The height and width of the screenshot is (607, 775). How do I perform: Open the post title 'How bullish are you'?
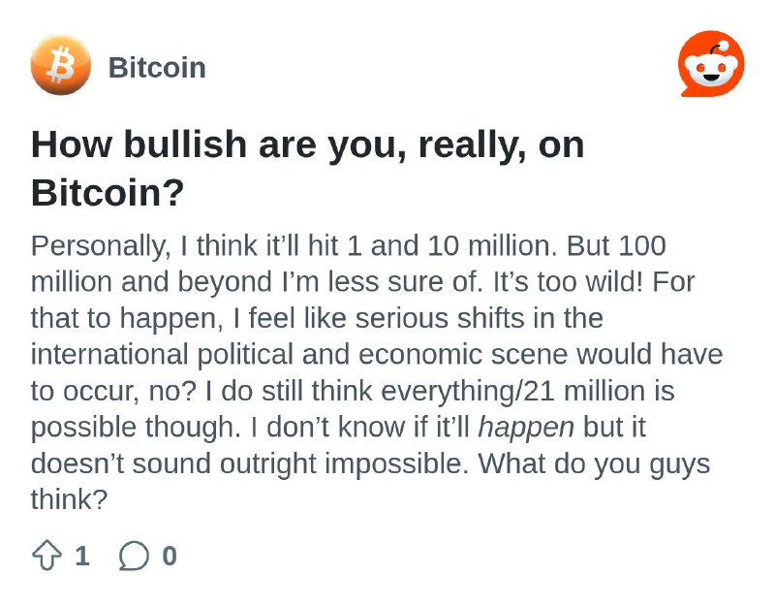click(x=307, y=168)
